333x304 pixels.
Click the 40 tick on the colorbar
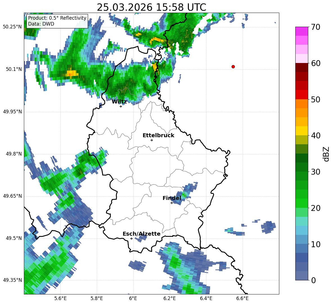pos(316,136)
